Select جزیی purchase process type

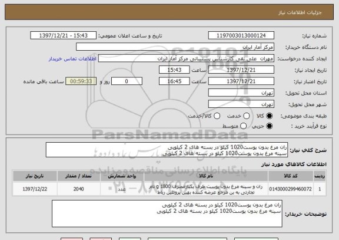coord(269,126)
